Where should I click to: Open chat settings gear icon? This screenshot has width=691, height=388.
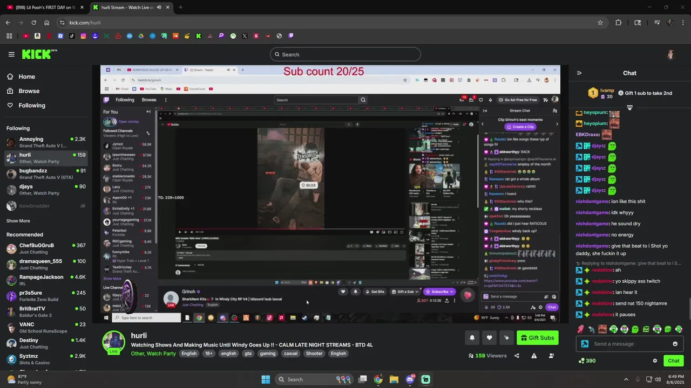click(x=655, y=361)
